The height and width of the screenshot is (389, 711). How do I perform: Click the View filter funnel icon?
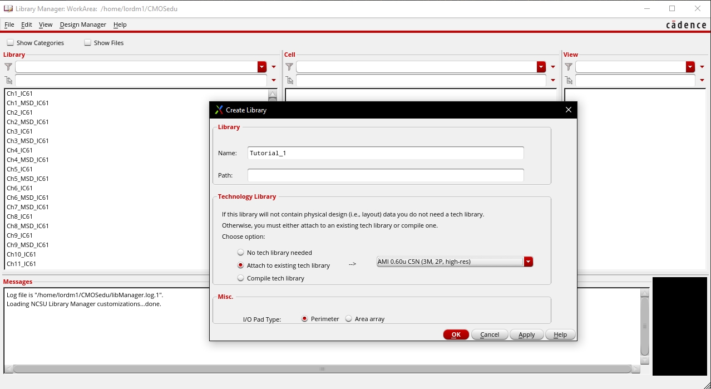pos(569,67)
